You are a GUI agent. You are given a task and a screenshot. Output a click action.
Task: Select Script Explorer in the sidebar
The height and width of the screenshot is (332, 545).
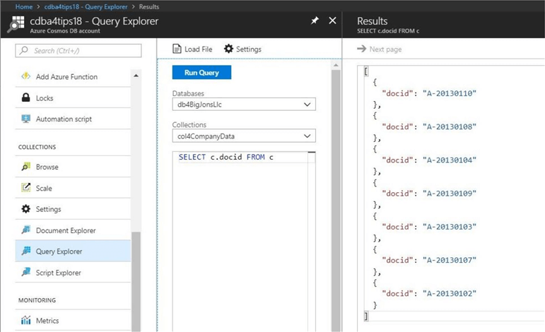click(73, 272)
